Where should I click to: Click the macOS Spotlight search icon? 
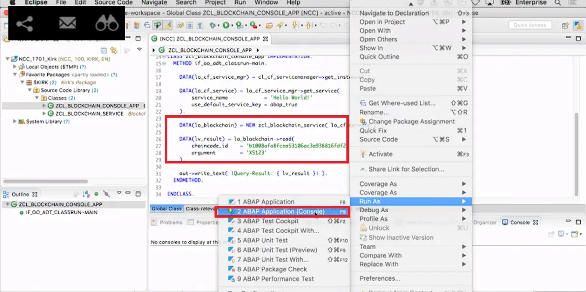click(558, 2)
